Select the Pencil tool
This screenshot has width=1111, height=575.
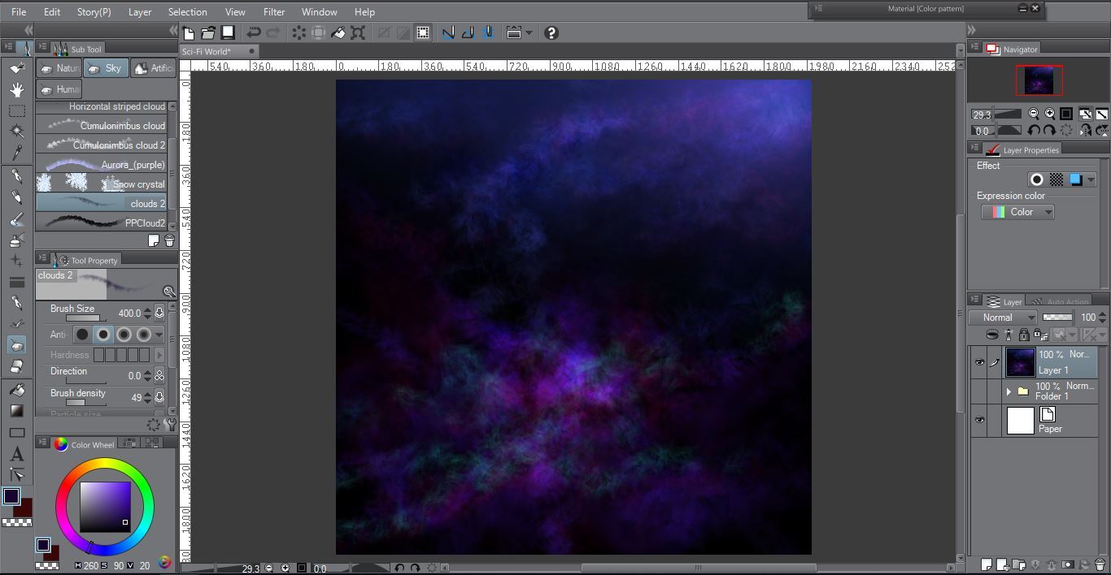point(16,197)
